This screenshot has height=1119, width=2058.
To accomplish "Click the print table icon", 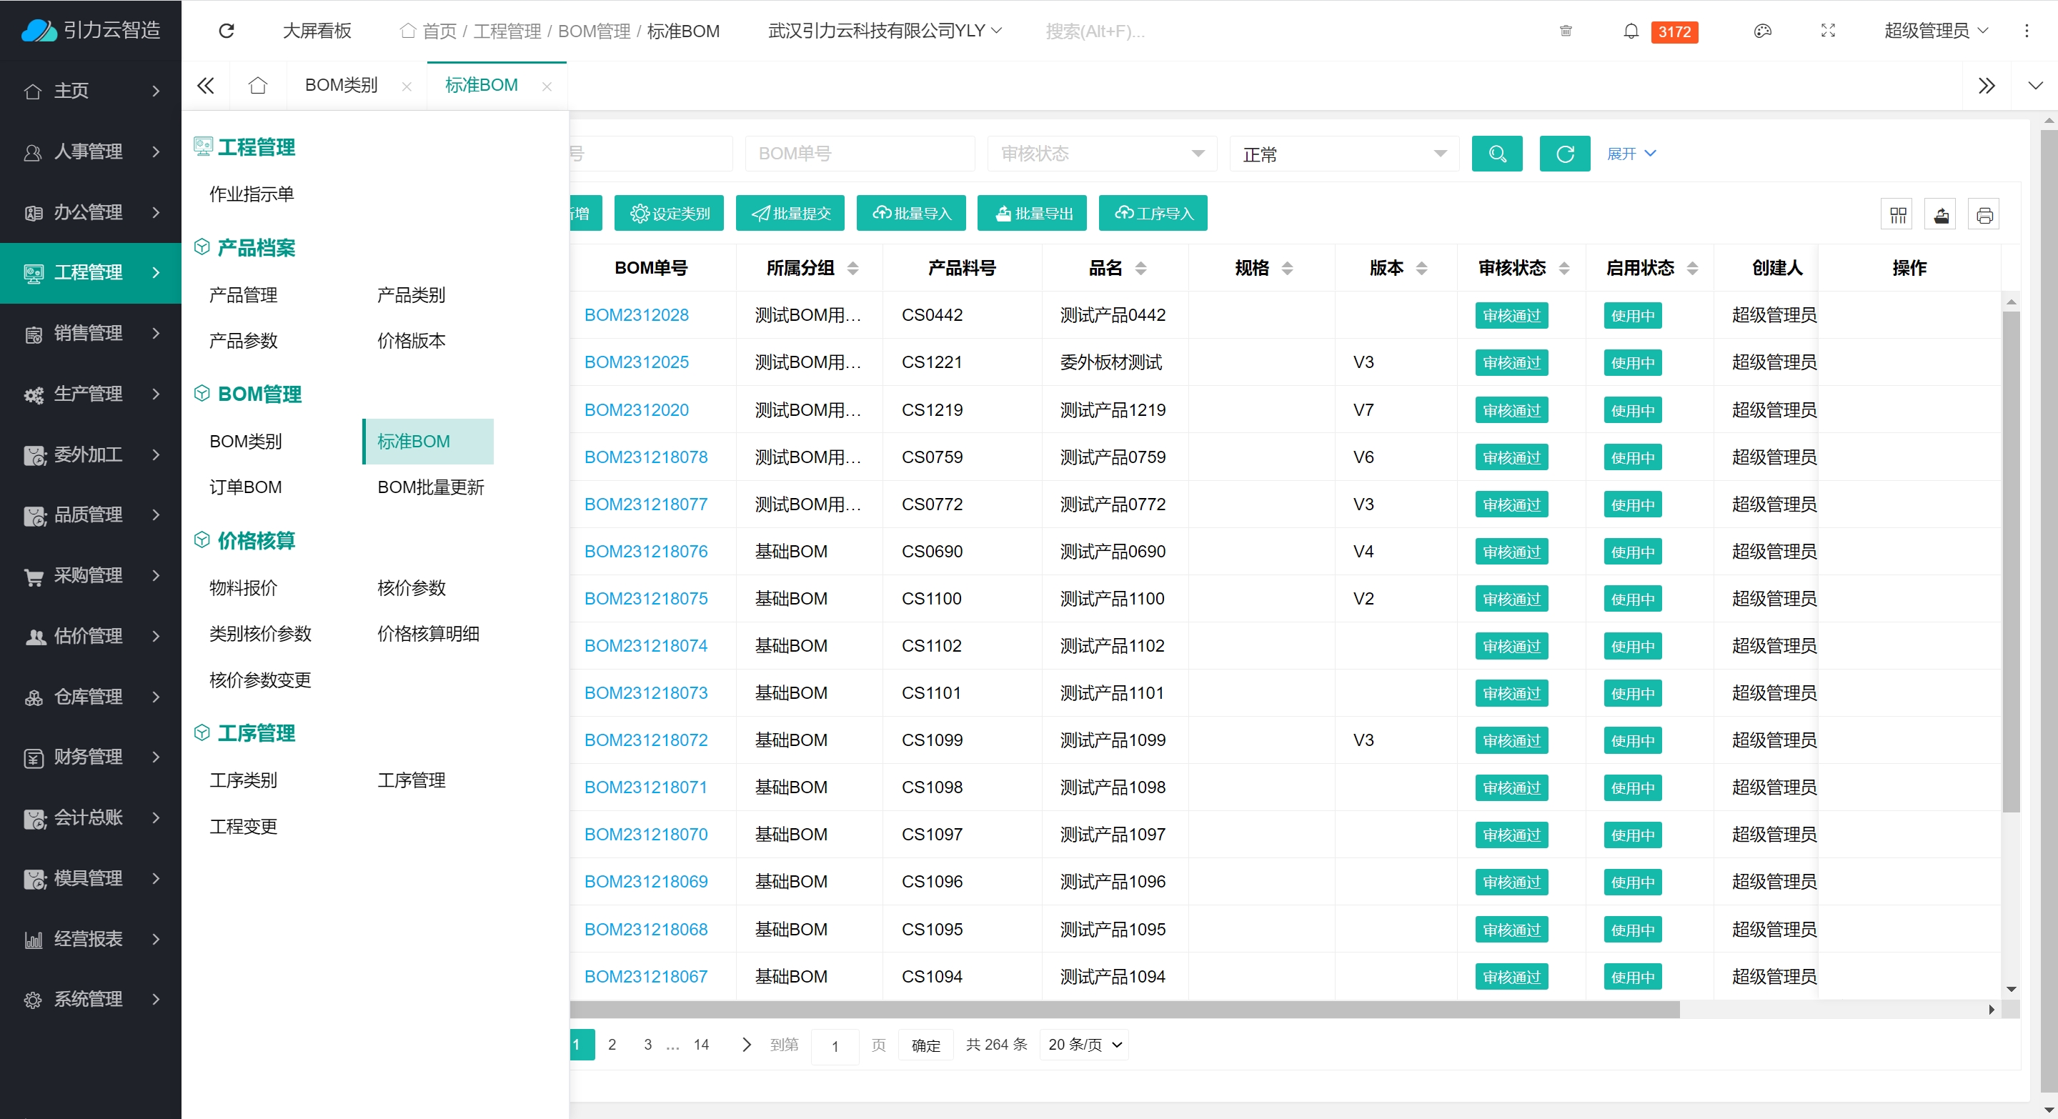I will tap(1984, 215).
